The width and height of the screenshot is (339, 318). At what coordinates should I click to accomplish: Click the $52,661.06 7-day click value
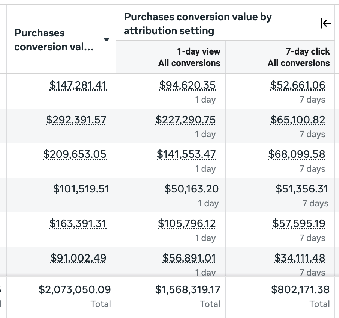[x=298, y=86]
